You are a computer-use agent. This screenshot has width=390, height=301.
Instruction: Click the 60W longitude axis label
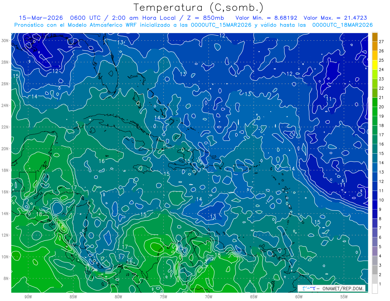coord(299,296)
